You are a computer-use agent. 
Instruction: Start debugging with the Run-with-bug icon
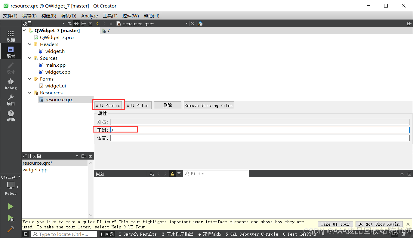11,218
